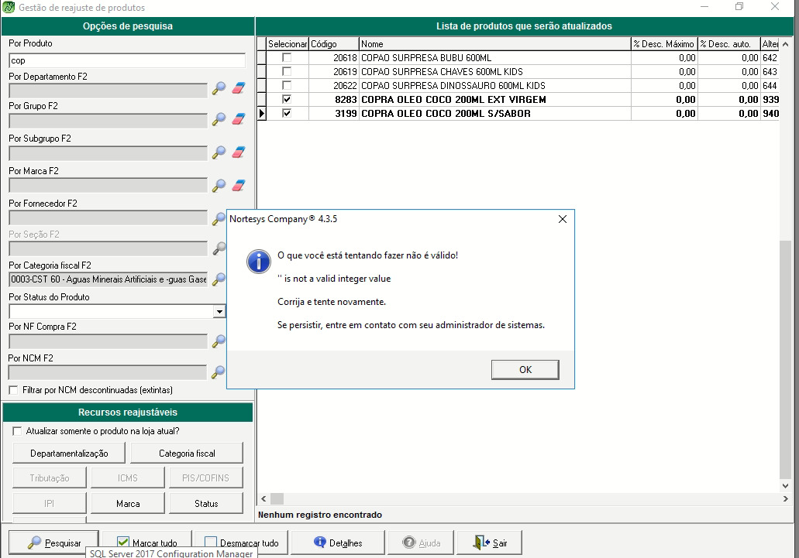Screen dimensions: 799x558
Task: Open the Por Subgrupo search magnifier
Action: click(219, 152)
